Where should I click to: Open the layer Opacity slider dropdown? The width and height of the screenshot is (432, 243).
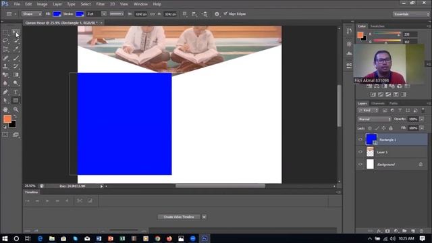[422, 119]
